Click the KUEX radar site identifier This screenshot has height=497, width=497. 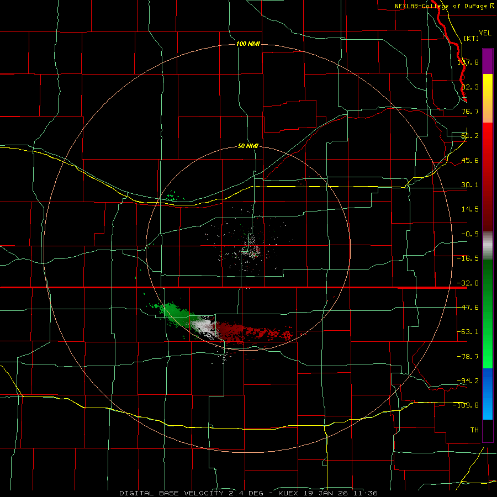(x=290, y=493)
